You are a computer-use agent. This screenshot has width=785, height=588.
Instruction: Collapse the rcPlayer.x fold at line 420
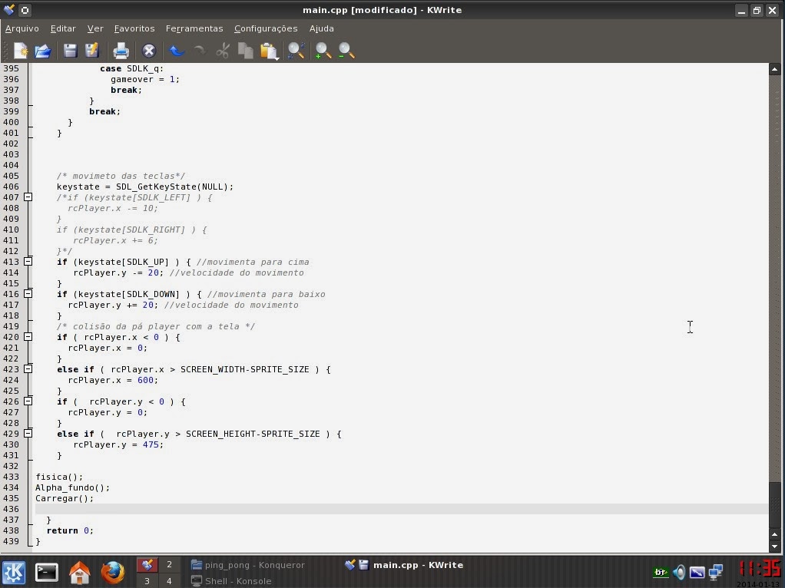[x=28, y=337]
